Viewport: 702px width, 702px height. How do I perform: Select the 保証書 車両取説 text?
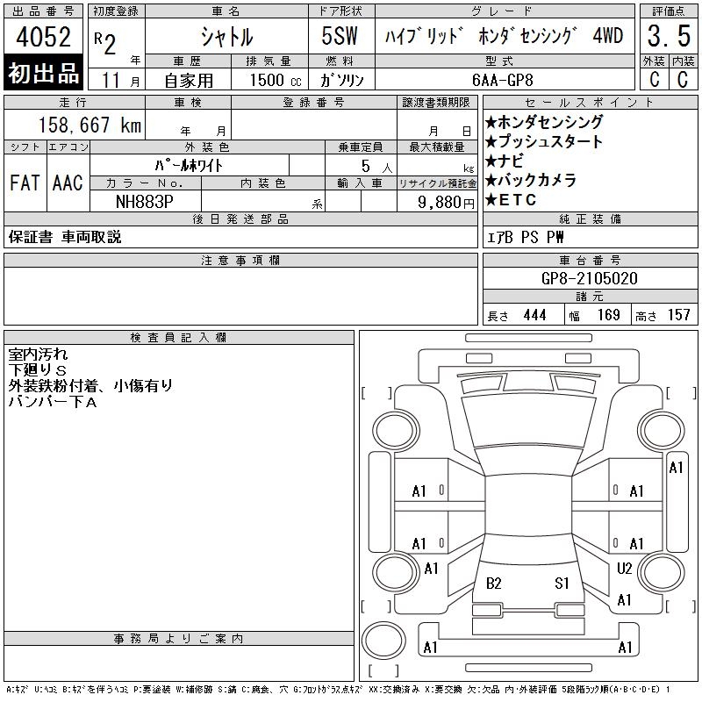[66, 237]
